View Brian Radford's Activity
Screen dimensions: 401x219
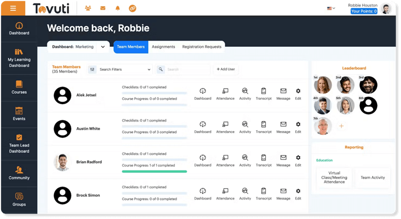pyautogui.click(x=245, y=160)
